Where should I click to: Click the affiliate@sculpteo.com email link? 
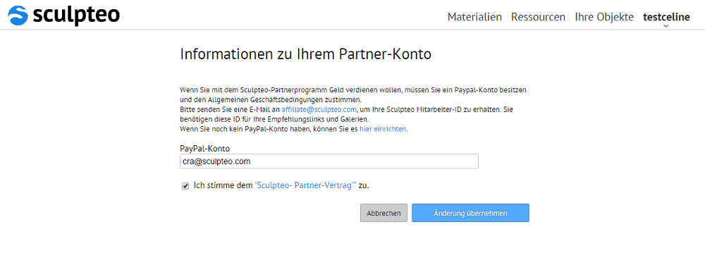tap(319, 110)
